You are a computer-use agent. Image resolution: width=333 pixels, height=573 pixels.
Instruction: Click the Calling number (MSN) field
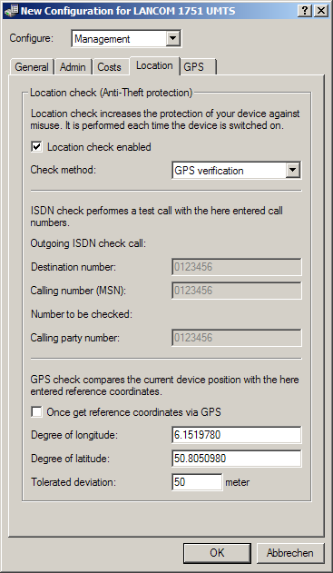tap(237, 291)
